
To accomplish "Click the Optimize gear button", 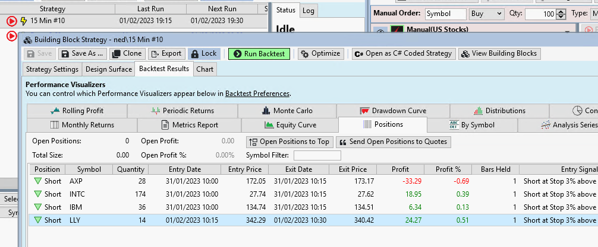I will [x=320, y=53].
